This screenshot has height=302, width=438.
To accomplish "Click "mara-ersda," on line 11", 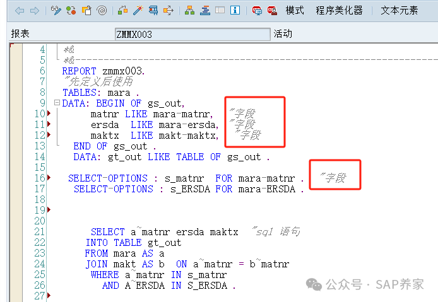I will click(189, 125).
